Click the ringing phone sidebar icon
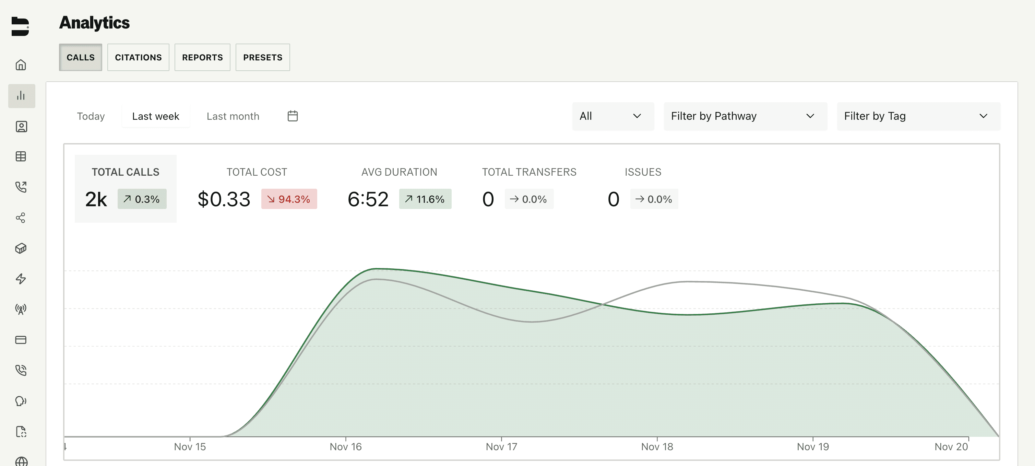The image size is (1035, 466). [x=21, y=370]
